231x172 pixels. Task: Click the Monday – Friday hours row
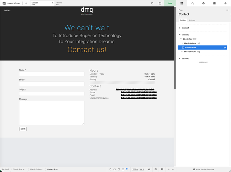[122, 74]
